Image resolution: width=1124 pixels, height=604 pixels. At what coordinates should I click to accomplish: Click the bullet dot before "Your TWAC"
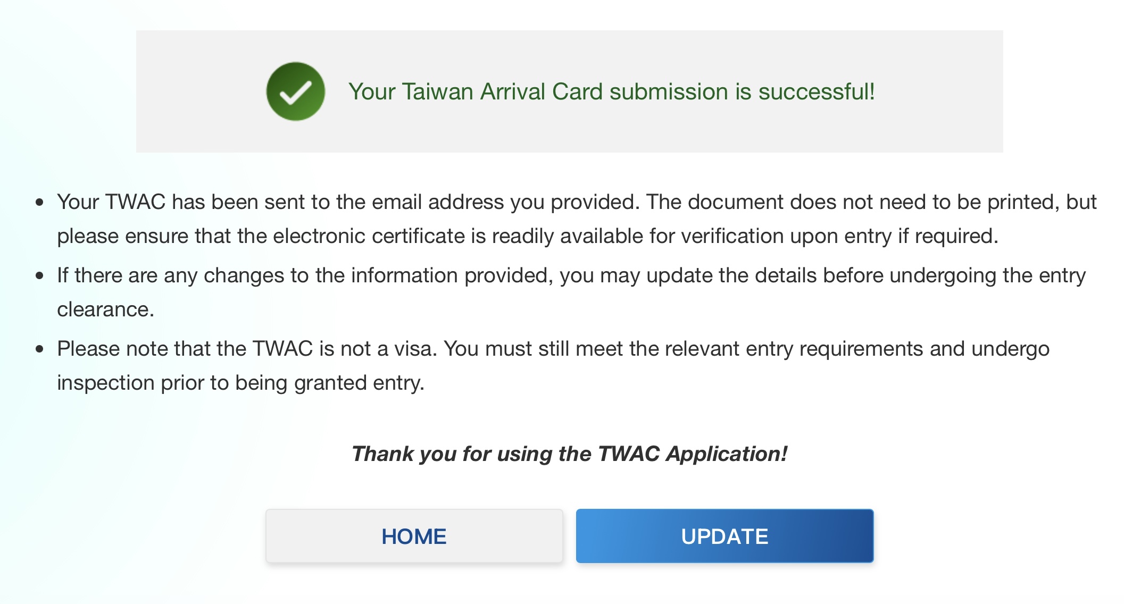tap(39, 203)
